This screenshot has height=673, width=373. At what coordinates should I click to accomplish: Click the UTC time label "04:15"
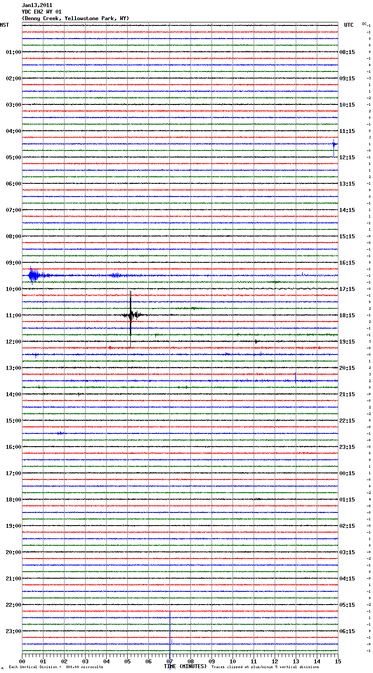pyautogui.click(x=347, y=579)
